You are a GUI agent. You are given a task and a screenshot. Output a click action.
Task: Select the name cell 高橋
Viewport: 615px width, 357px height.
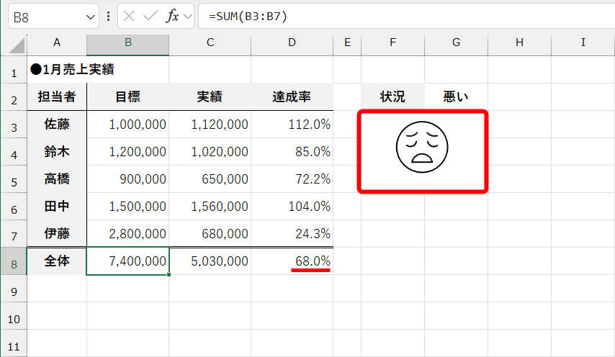[x=57, y=179]
